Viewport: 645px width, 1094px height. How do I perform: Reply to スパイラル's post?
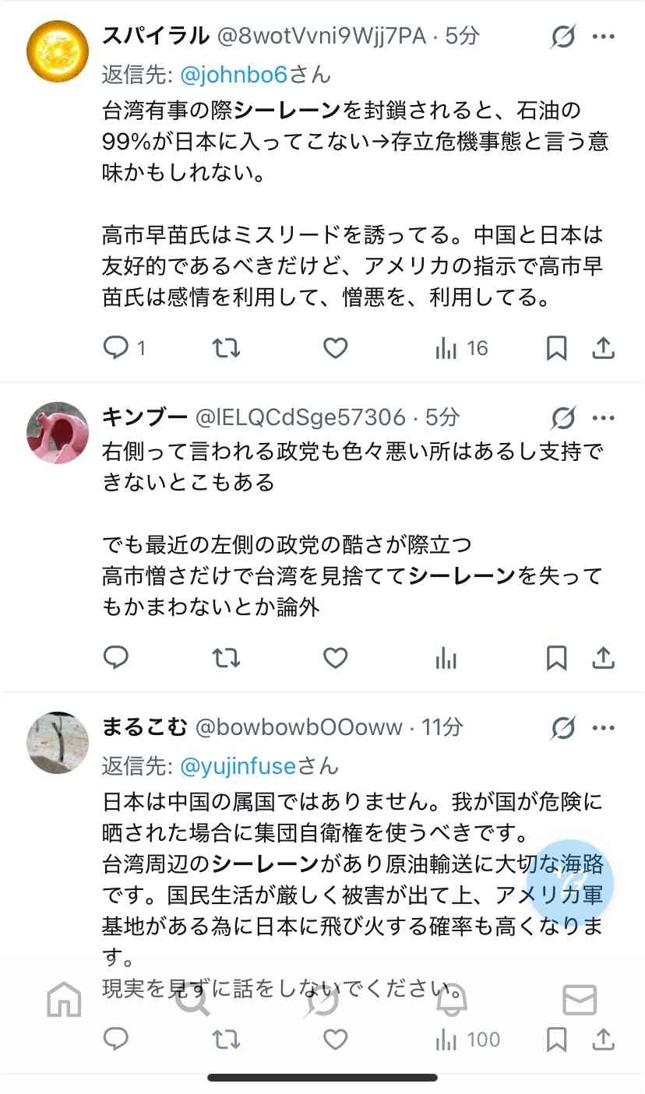coord(124,348)
